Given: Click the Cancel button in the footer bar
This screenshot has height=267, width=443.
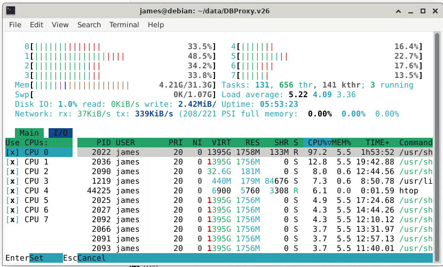Looking at the screenshot, I should coord(92,258).
